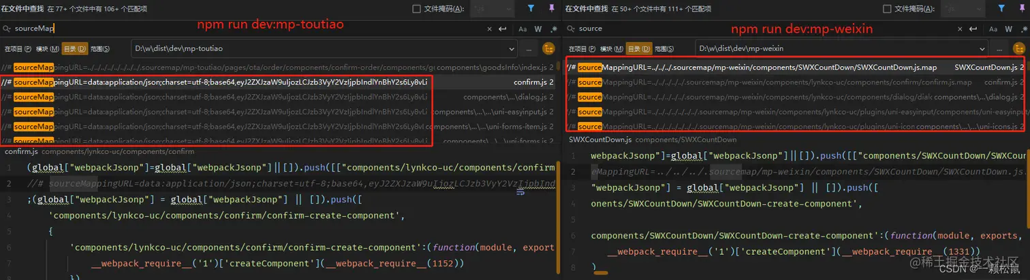Click the confirm.js preview file name header
Image resolution: width=1030 pixels, height=280 pixels.
pyautogui.click(x=21, y=152)
